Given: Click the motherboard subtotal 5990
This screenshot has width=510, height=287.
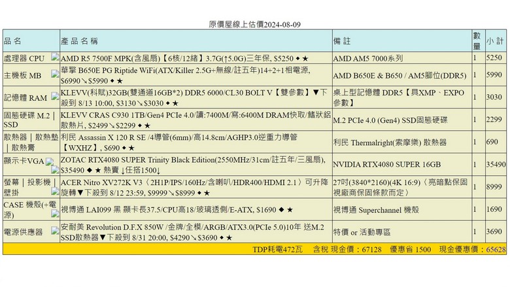Looking at the screenshot, I should (x=494, y=75).
